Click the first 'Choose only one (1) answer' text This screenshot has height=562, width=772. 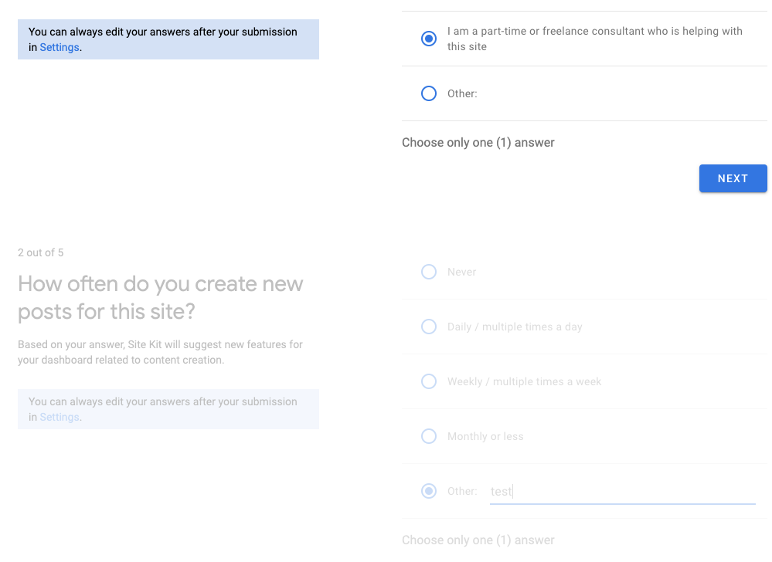[x=478, y=143]
